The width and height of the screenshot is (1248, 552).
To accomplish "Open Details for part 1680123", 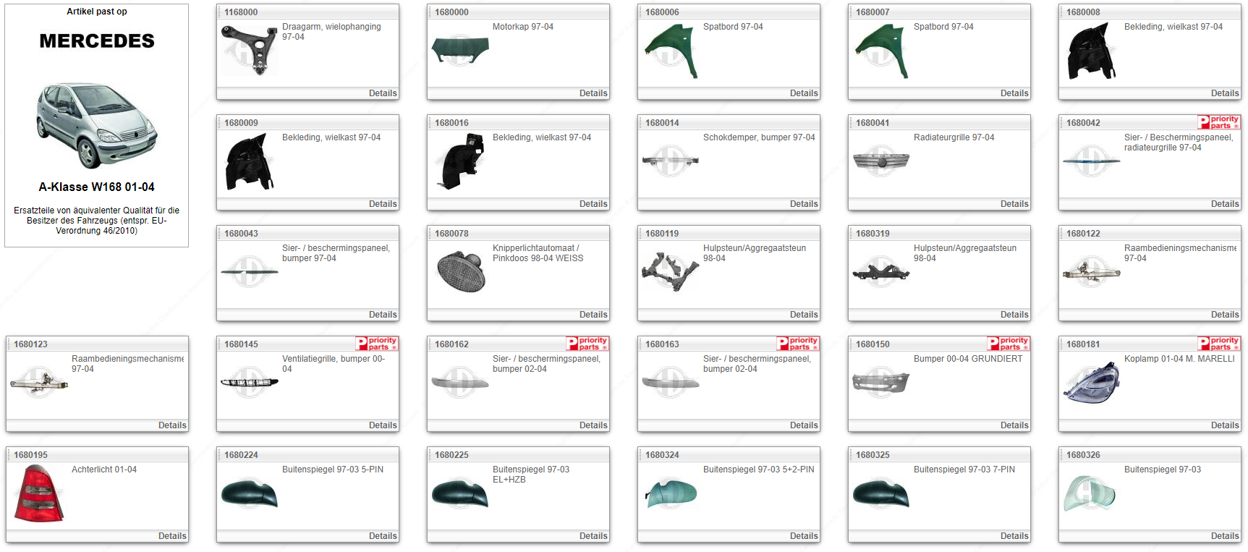I will (x=172, y=425).
